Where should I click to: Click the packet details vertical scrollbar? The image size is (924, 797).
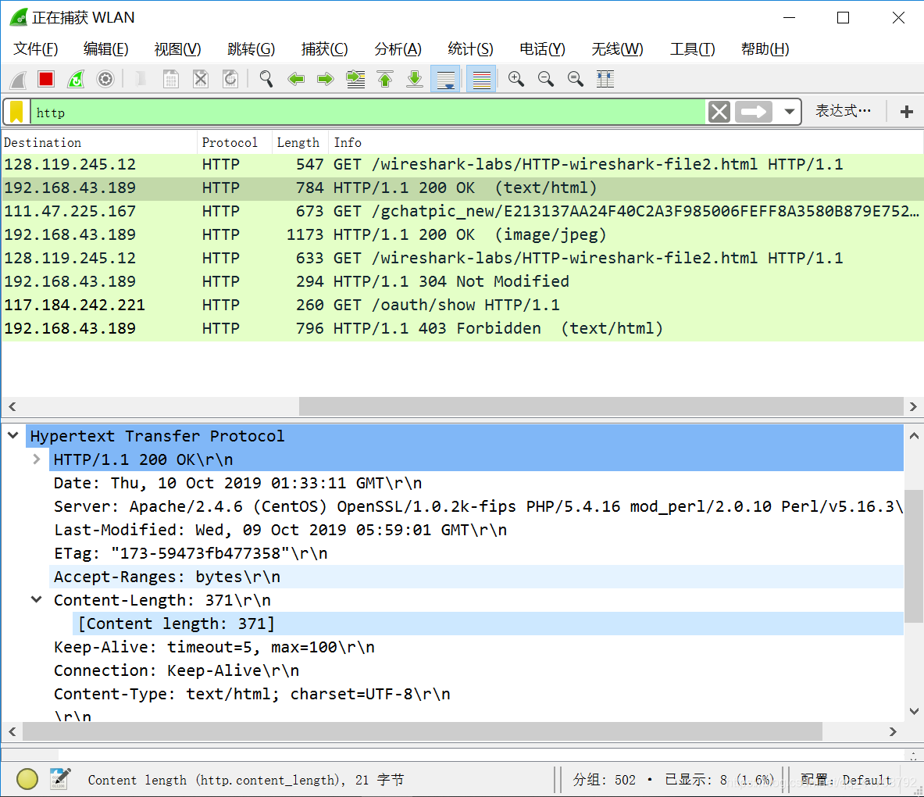click(x=914, y=556)
